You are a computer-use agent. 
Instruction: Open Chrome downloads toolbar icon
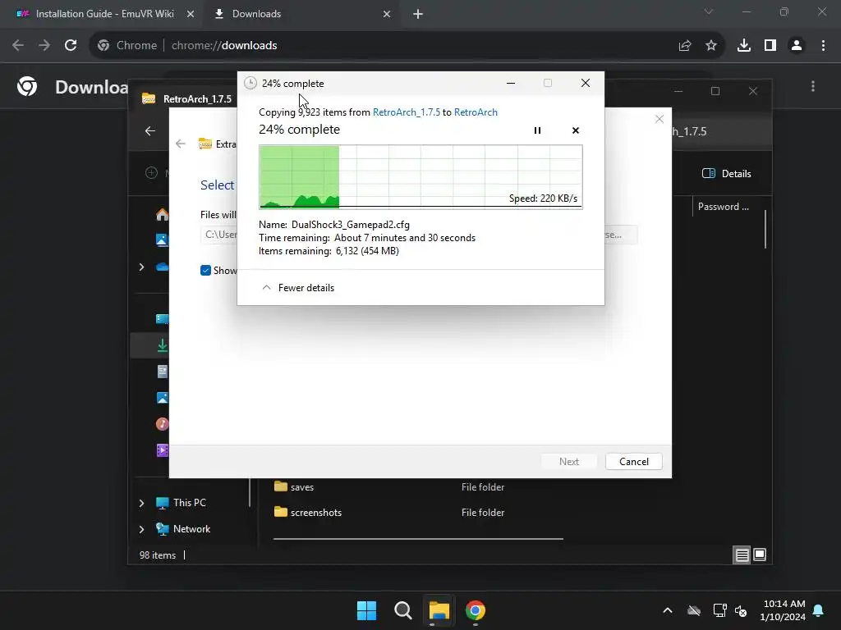pyautogui.click(x=743, y=46)
